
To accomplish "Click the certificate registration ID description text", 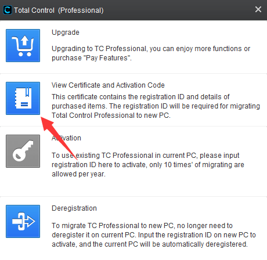I will coord(156,106).
